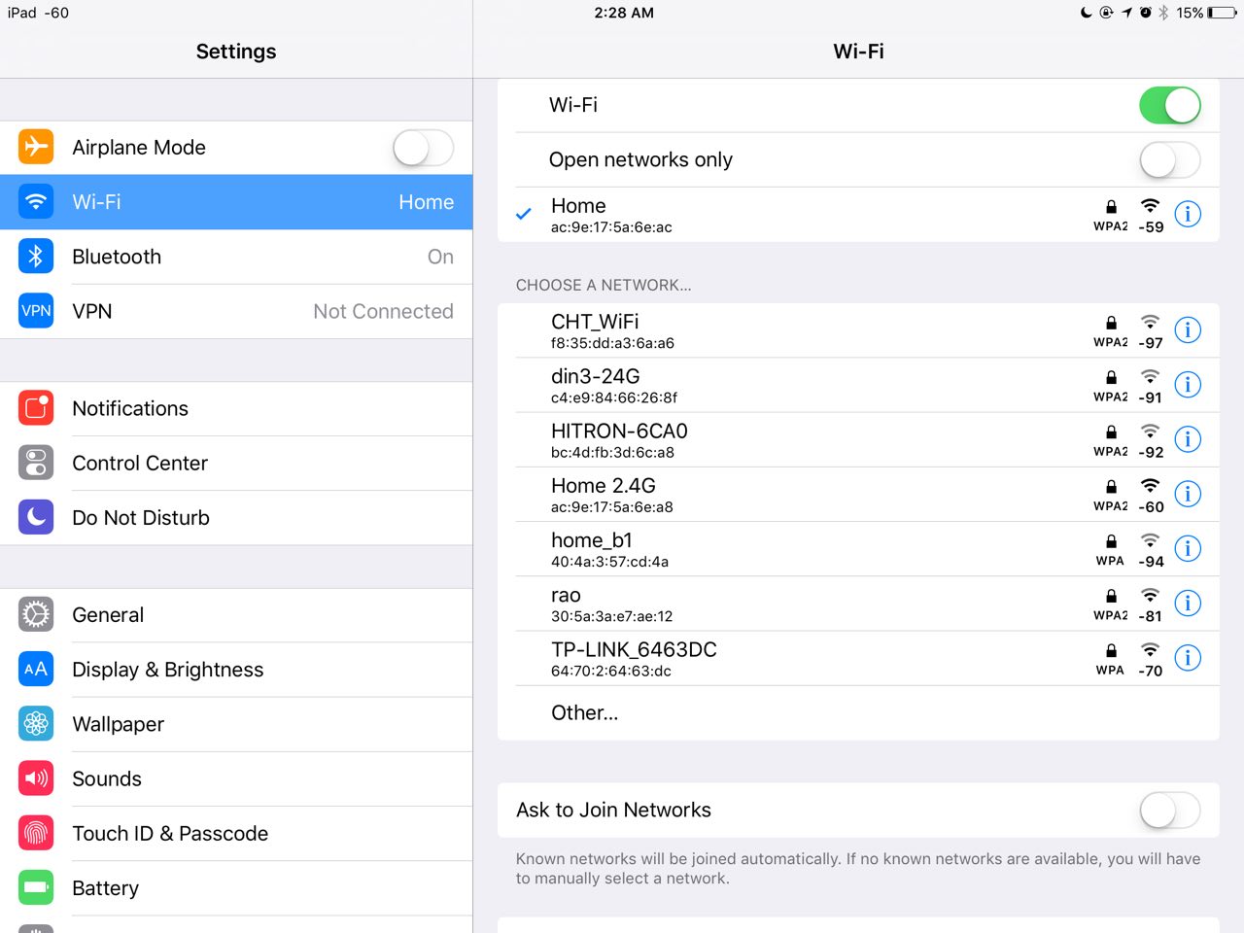Tap the VPN icon in the sidebar
The height and width of the screenshot is (933, 1244).
coord(36,311)
